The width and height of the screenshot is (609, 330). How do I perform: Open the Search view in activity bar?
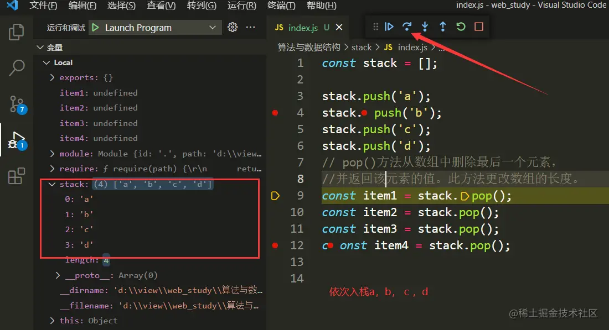(16, 68)
